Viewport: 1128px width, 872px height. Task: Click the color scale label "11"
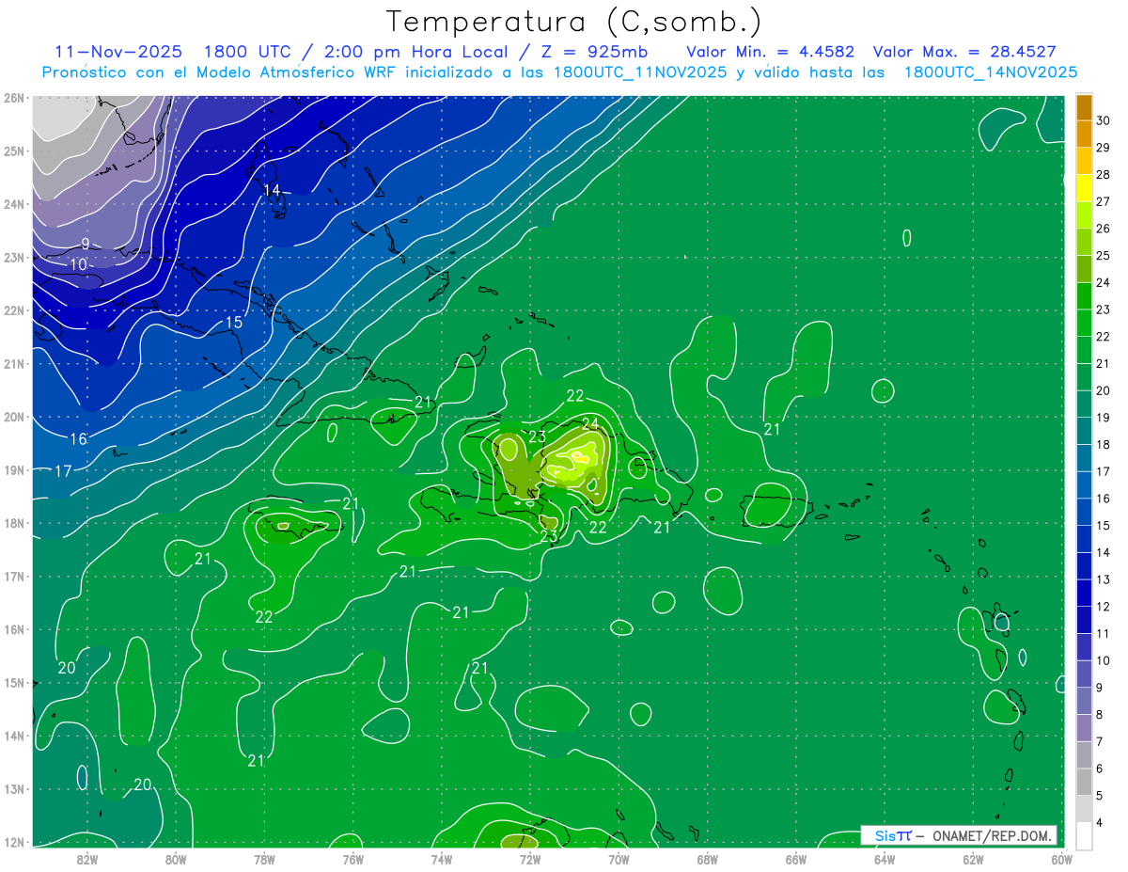(x=1103, y=633)
